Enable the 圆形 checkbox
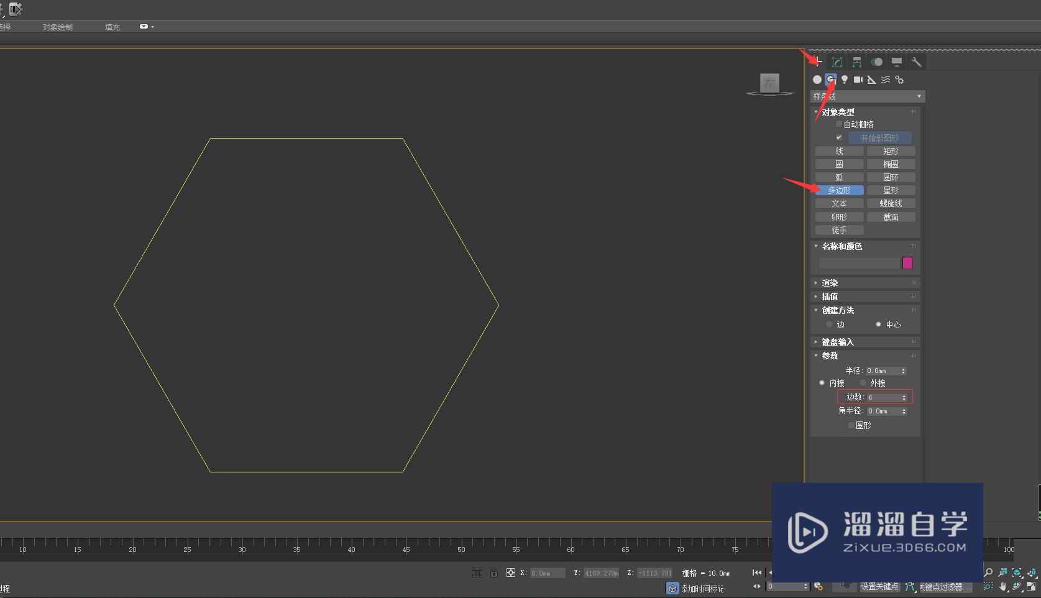 pyautogui.click(x=851, y=425)
